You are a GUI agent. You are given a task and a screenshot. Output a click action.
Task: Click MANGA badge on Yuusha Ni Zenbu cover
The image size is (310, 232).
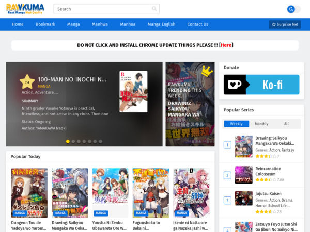coord(101,213)
